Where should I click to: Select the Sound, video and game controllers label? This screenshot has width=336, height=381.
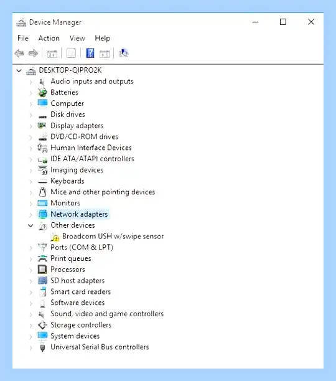pos(107,314)
